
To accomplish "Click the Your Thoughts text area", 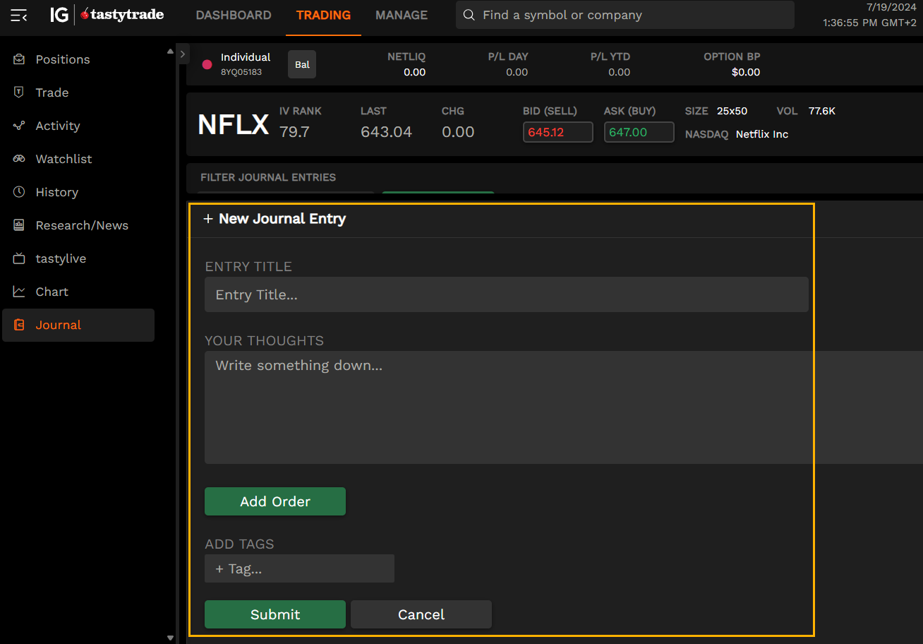I will (x=564, y=407).
